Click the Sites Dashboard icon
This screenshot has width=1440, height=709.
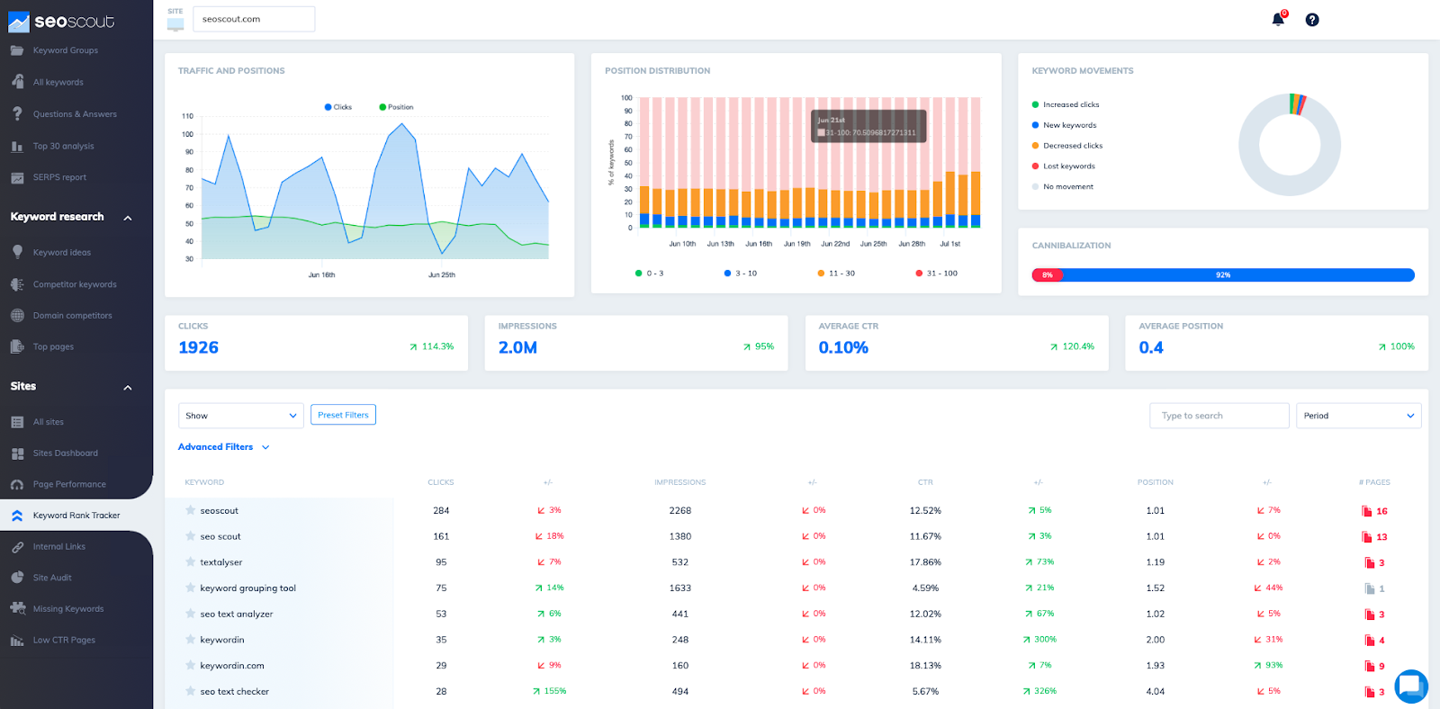(x=17, y=453)
